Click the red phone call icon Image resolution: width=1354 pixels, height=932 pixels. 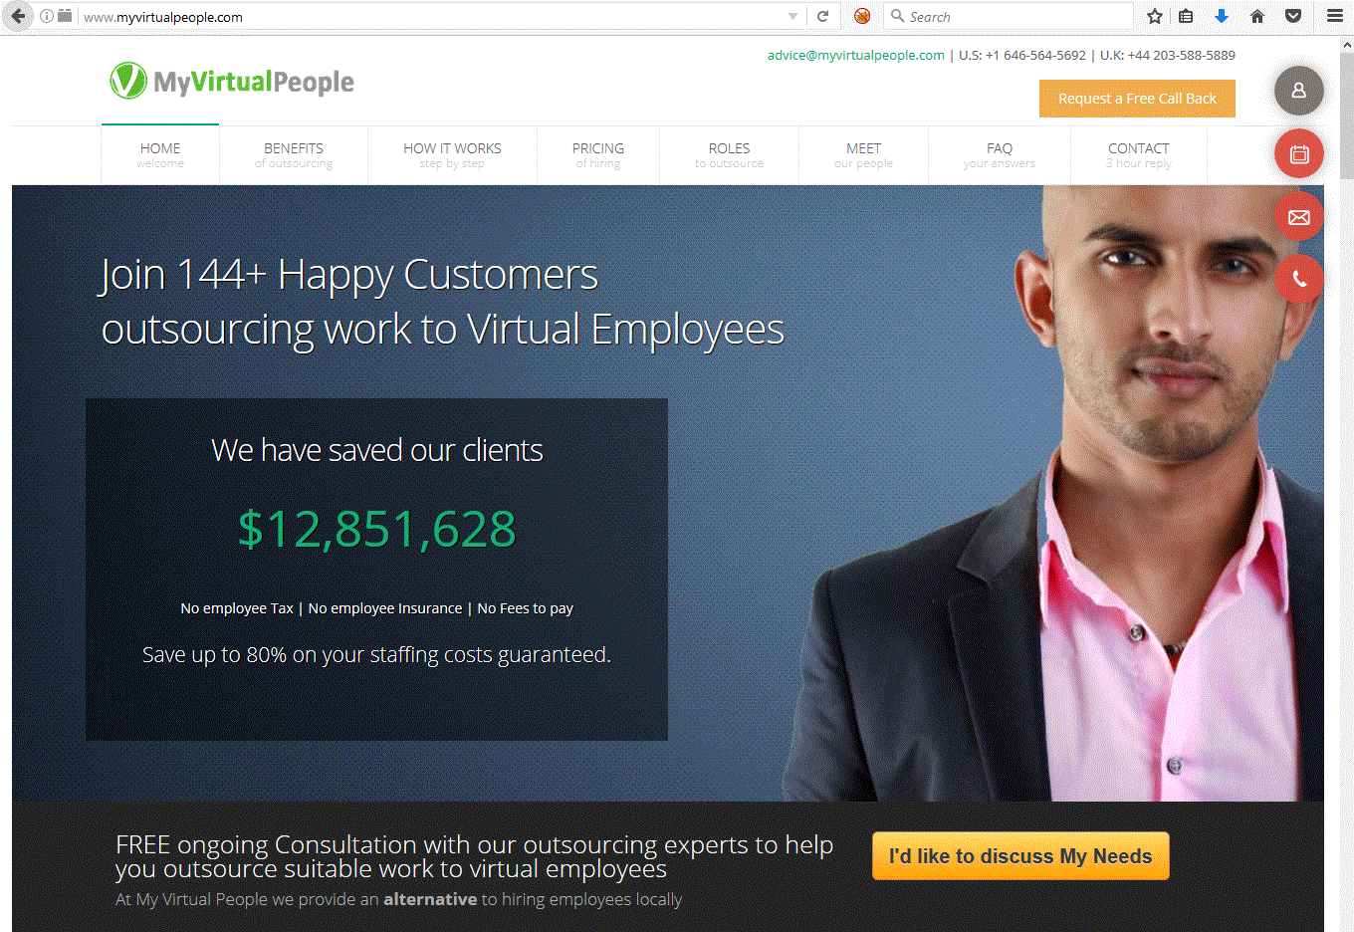click(x=1298, y=280)
